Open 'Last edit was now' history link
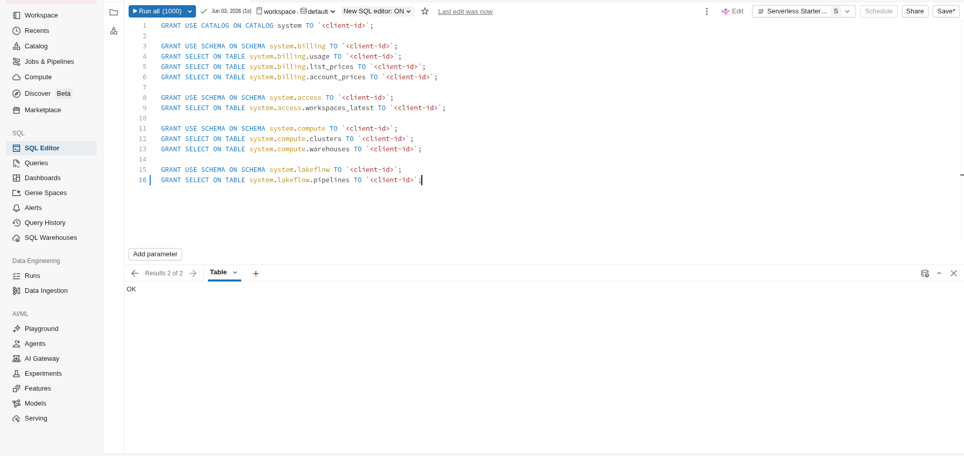964x456 pixels. 465,12
